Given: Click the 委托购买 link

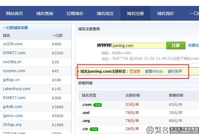Looking at the screenshot, I should [x=175, y=71].
